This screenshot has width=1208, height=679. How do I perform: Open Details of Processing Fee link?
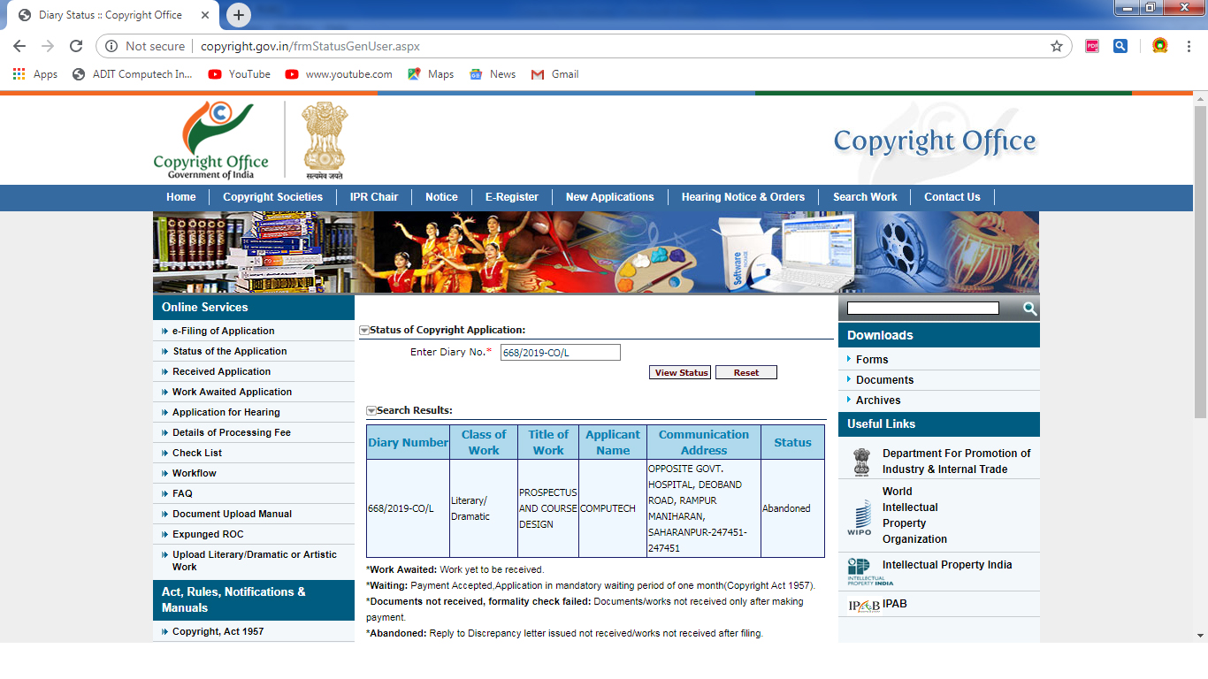point(232,432)
